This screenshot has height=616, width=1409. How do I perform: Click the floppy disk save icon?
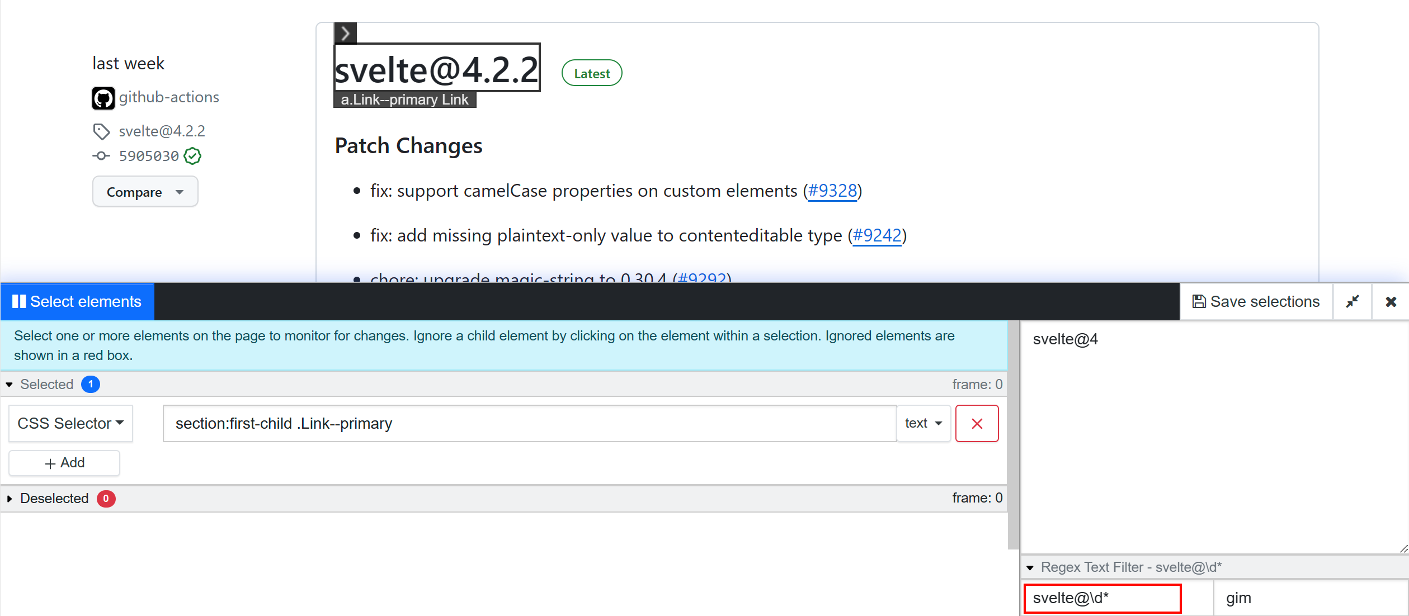1199,302
